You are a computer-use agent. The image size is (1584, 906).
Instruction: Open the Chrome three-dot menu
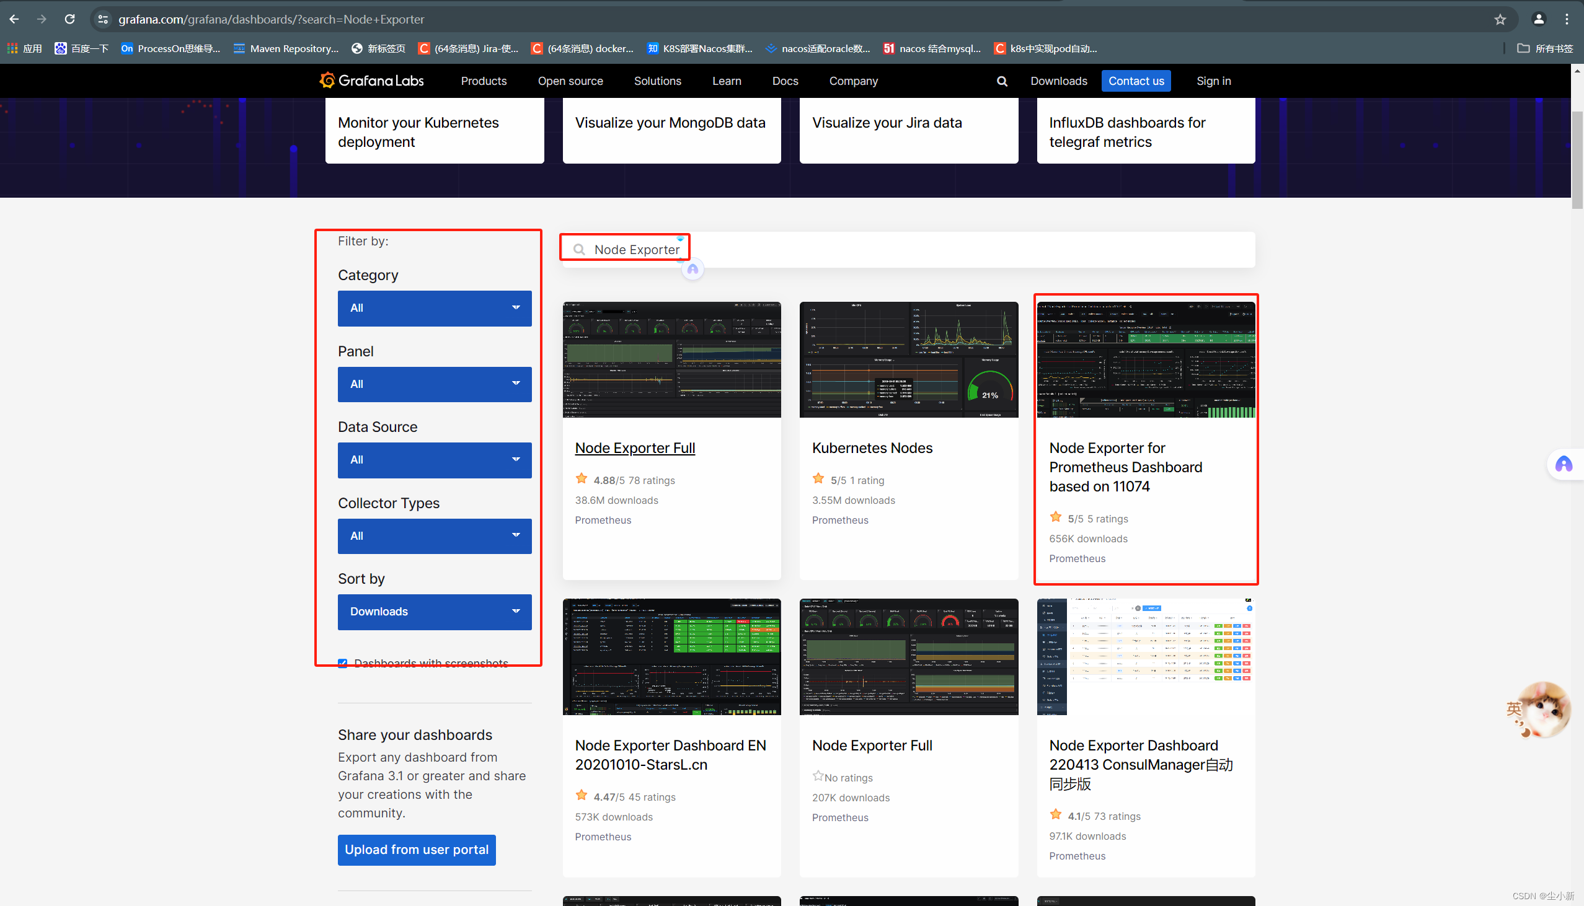1567,19
